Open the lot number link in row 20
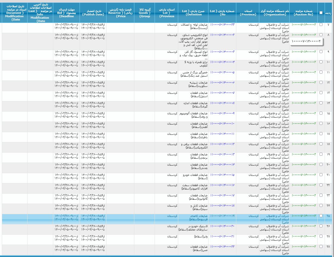The height and width of the screenshot is (257, 334). pyautogui.click(x=222, y=164)
